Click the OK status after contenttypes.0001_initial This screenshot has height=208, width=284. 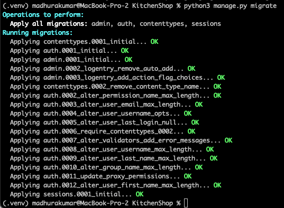[x=154, y=42]
